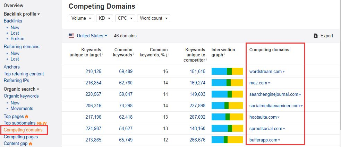Click the Export download icon

coord(316,36)
